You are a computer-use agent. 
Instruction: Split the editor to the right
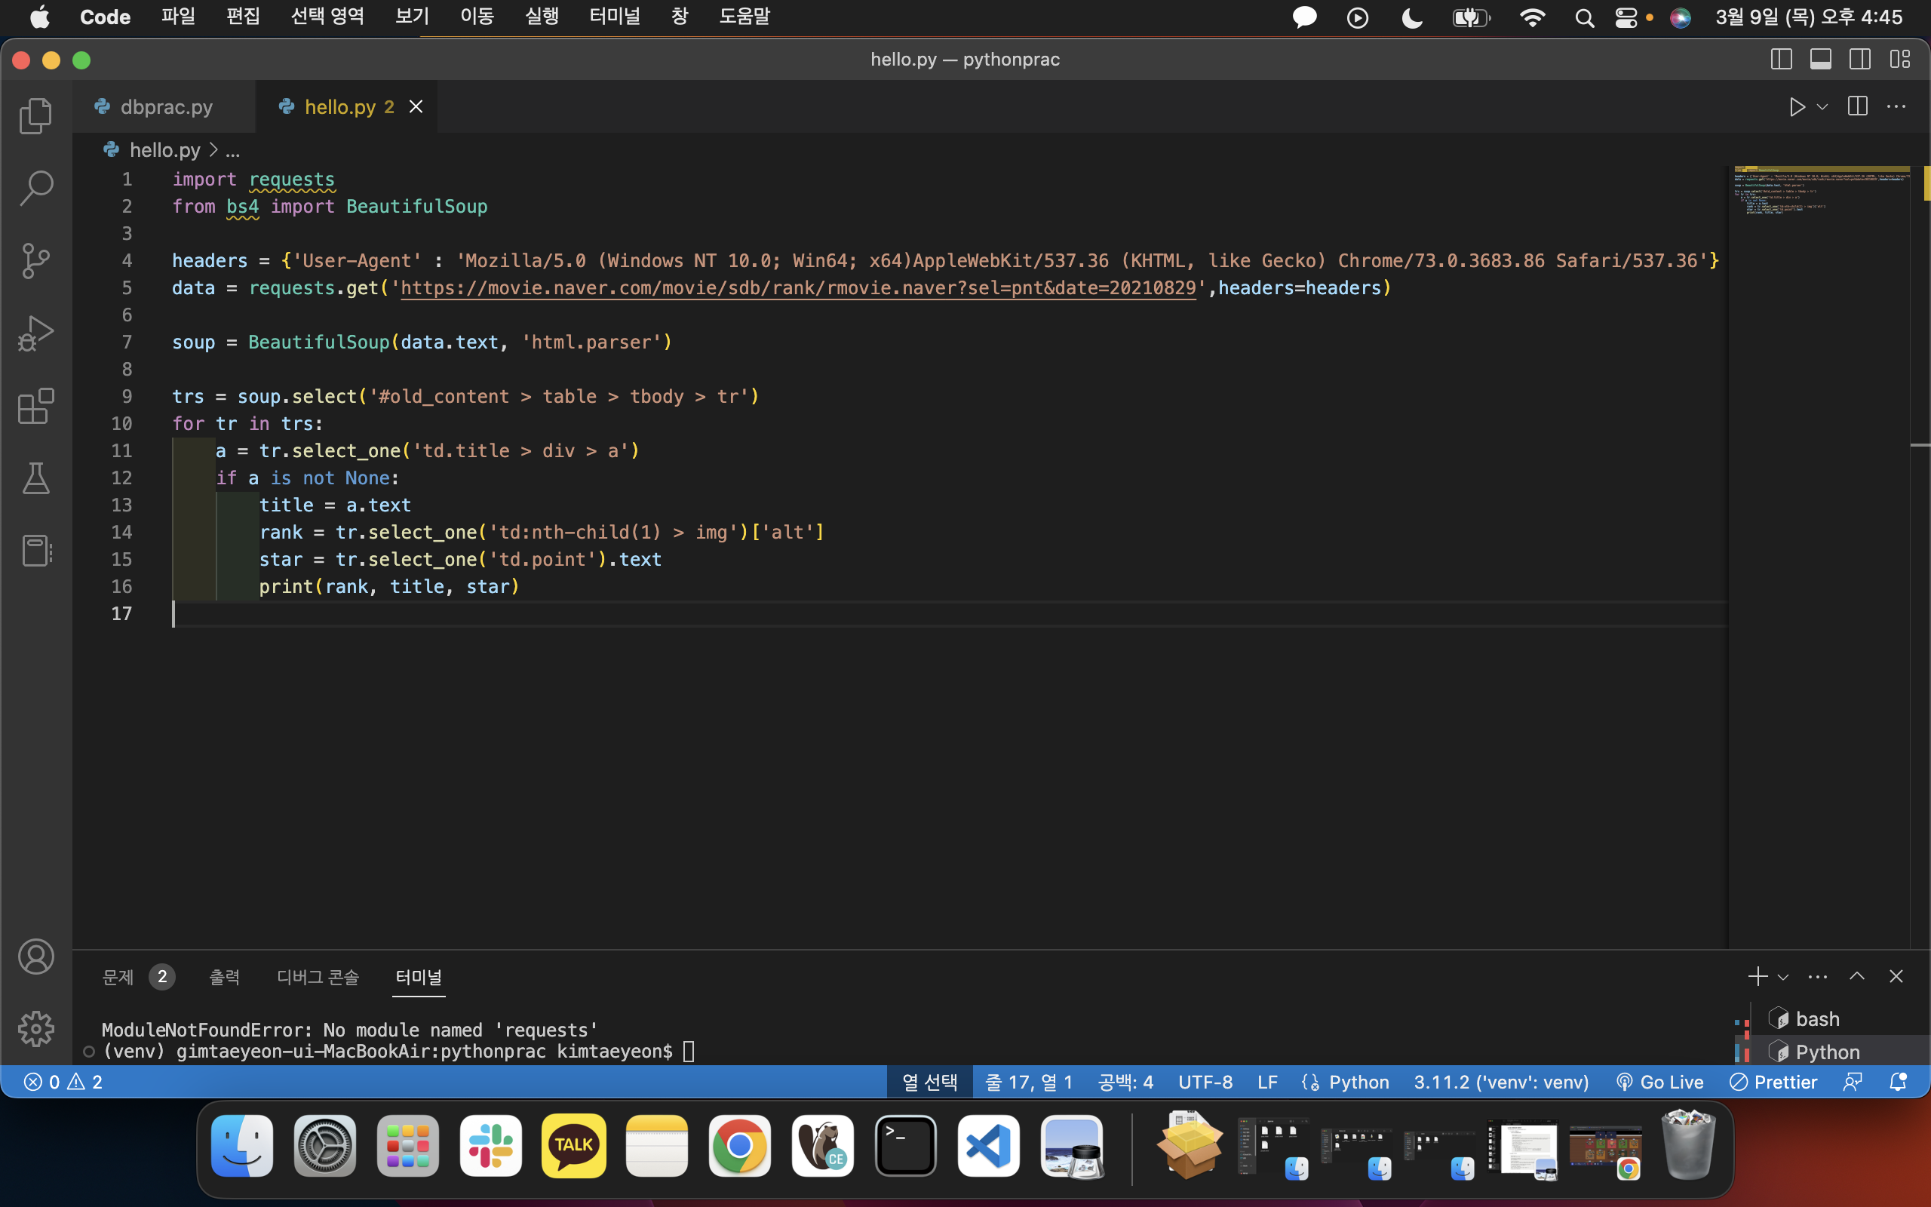1858,107
